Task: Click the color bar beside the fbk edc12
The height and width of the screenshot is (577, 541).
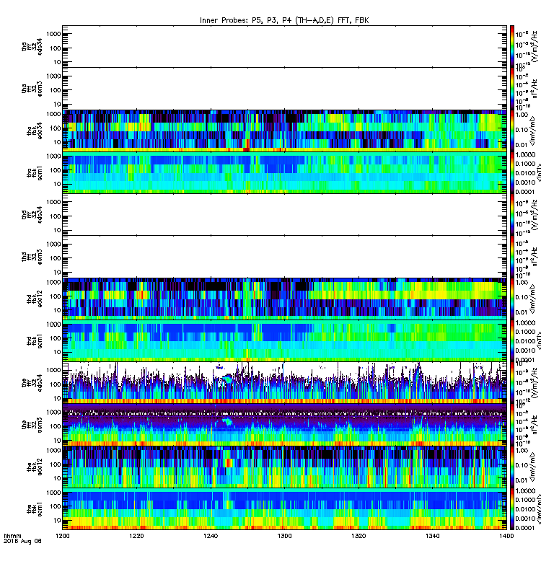Action: click(x=512, y=467)
